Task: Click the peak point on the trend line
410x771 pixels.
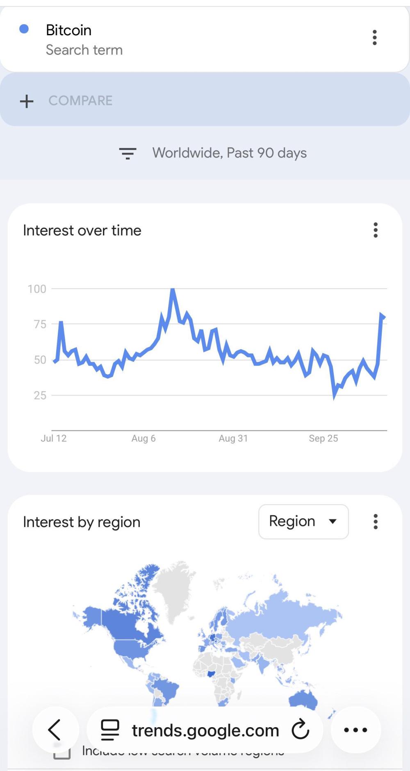Action: click(173, 290)
